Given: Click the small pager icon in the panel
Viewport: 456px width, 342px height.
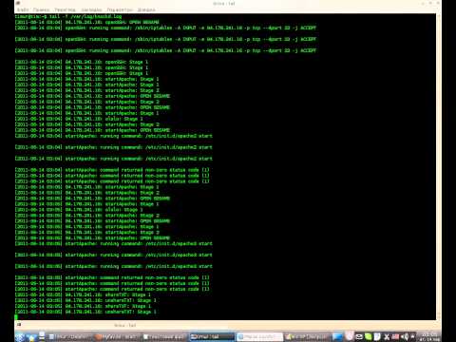Looking at the screenshot, I should pos(42,336).
